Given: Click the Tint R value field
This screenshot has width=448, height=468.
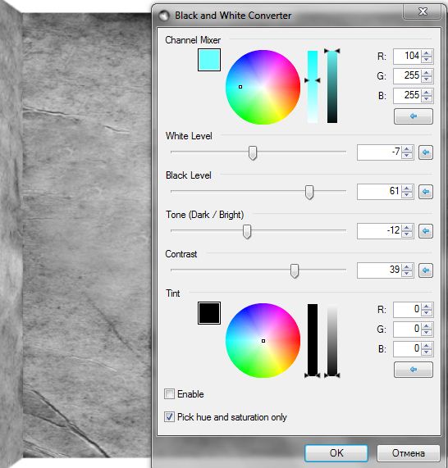Looking at the screenshot, I should tap(407, 310).
